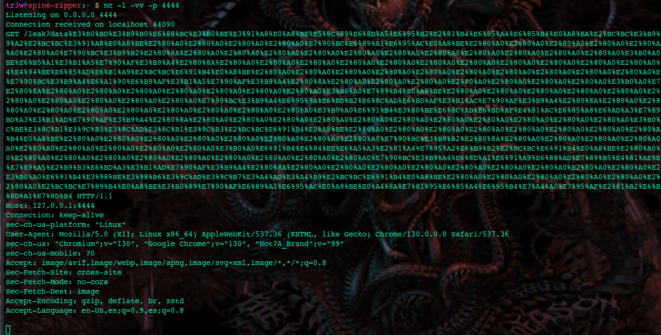The height and width of the screenshot is (335, 661).
Task: Click the Accept: image/avif header line
Action: (x=165, y=263)
